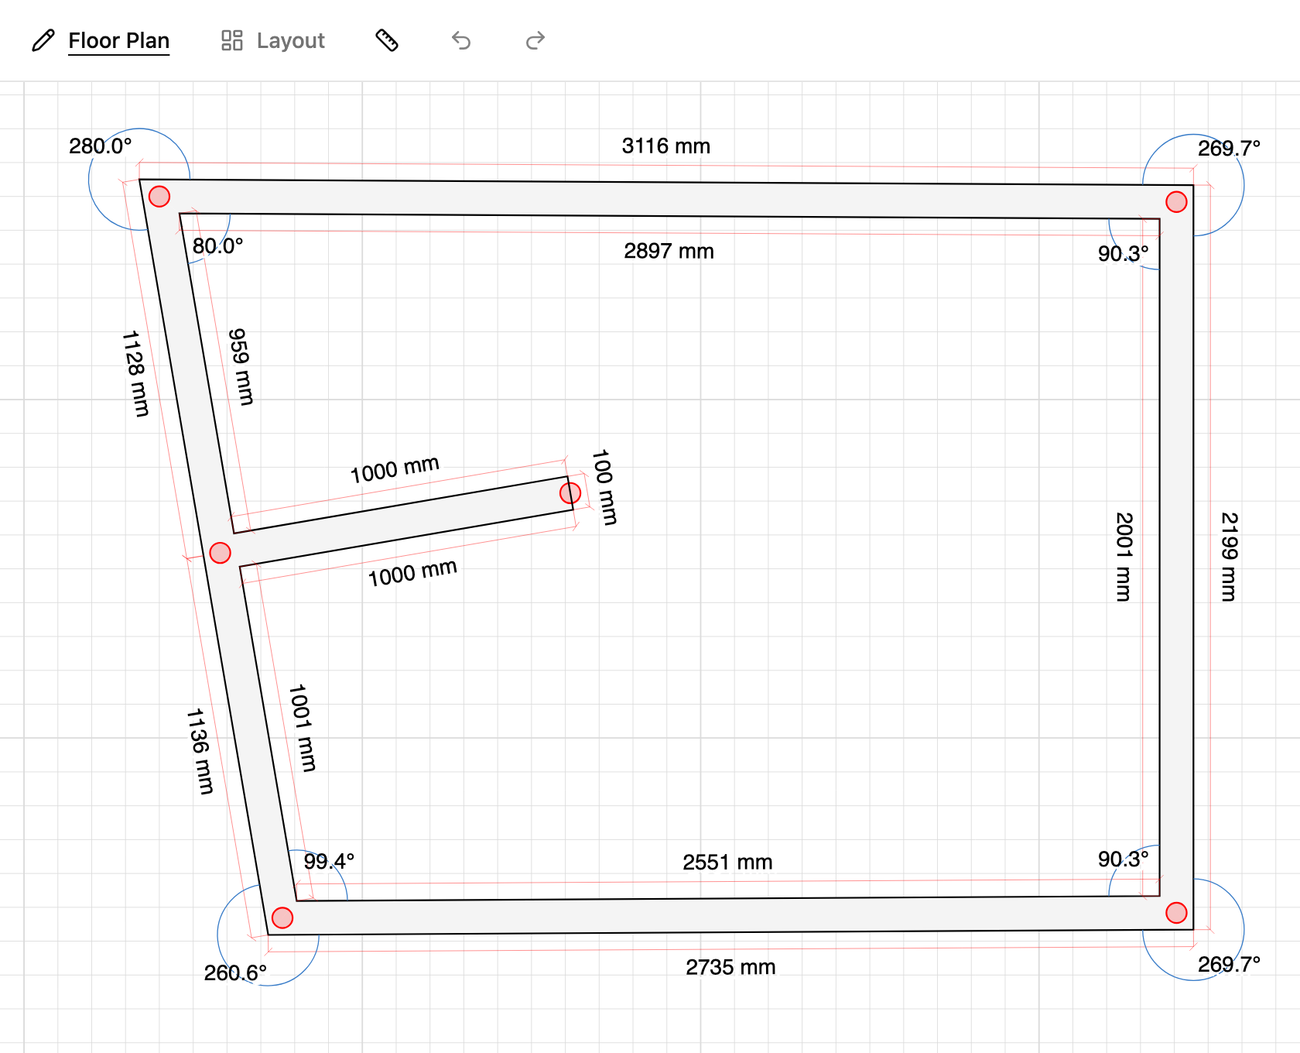Undo the last action
The width and height of the screenshot is (1300, 1053).
click(x=461, y=40)
